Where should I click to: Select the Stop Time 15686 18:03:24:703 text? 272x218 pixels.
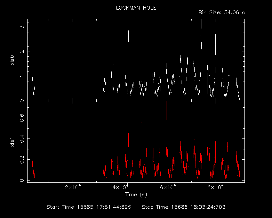[x=184, y=207]
